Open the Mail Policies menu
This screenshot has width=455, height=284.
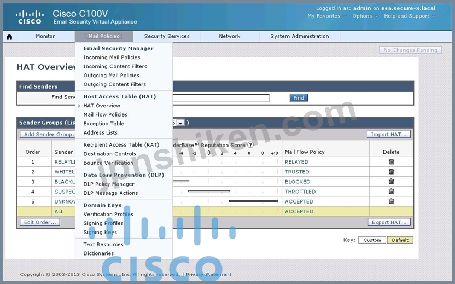tap(104, 36)
